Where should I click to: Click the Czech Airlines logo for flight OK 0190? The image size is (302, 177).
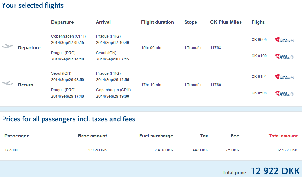282,56
